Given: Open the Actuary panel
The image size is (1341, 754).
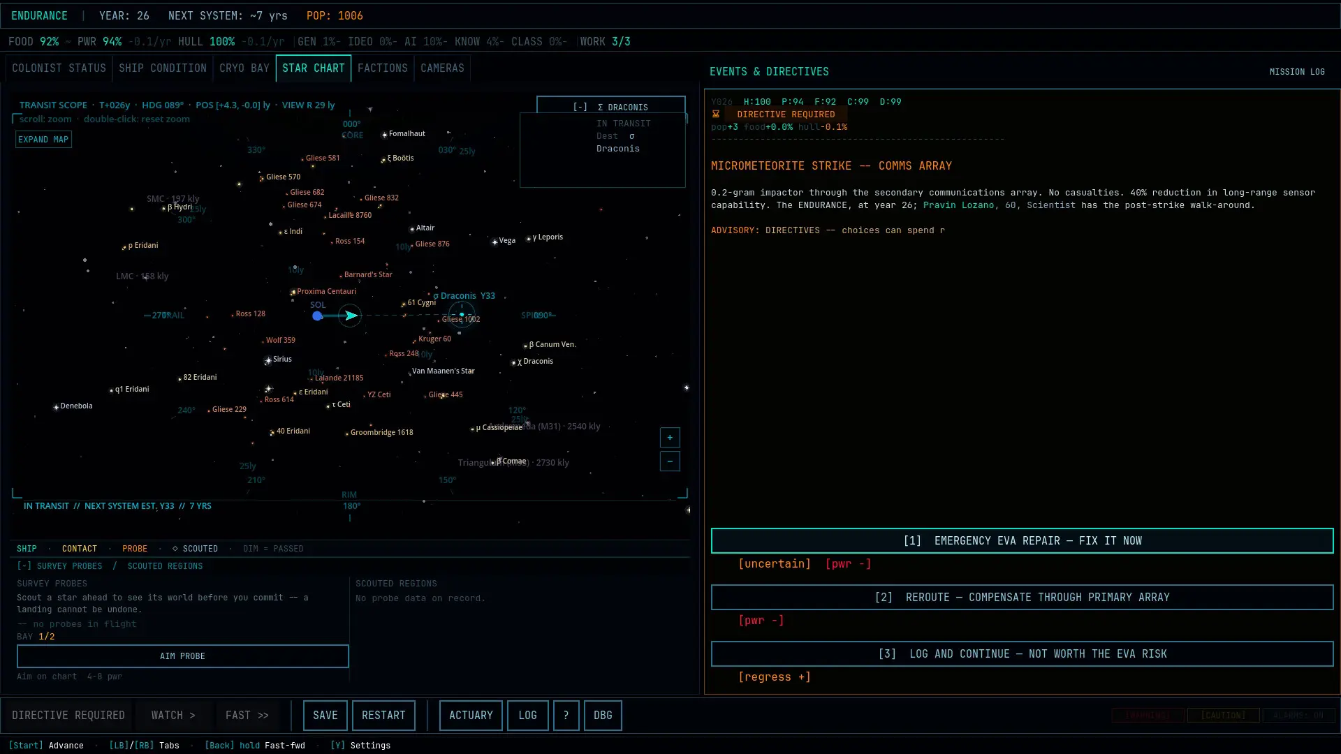Looking at the screenshot, I should 471,716.
